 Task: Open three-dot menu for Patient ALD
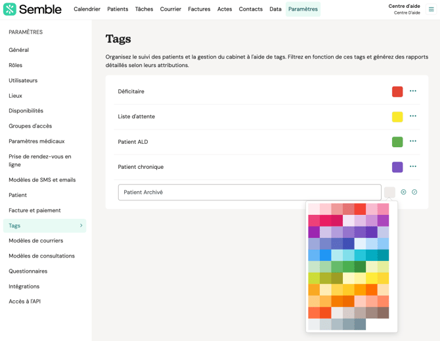pos(413,141)
